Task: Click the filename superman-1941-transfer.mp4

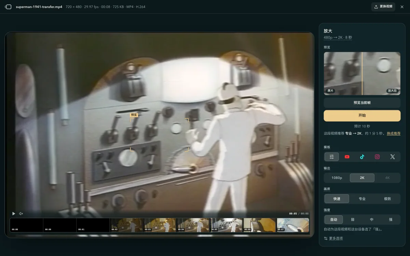Action: pos(39,7)
